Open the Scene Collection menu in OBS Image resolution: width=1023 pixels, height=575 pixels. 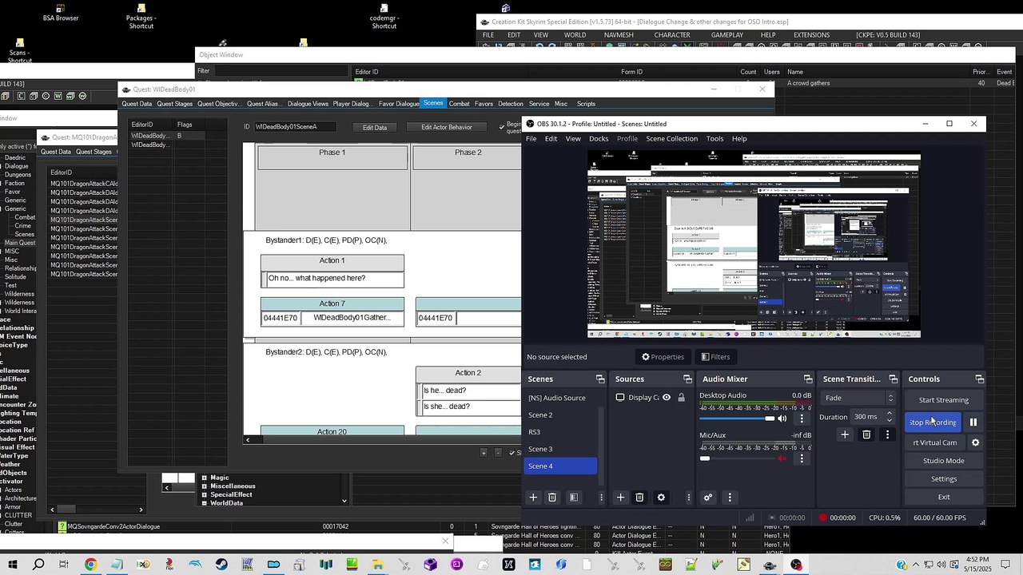pyautogui.click(x=671, y=139)
